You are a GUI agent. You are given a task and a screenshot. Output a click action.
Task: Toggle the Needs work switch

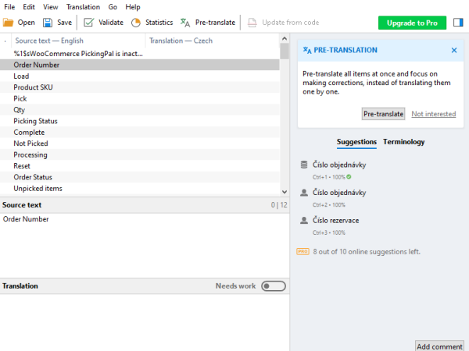(274, 286)
